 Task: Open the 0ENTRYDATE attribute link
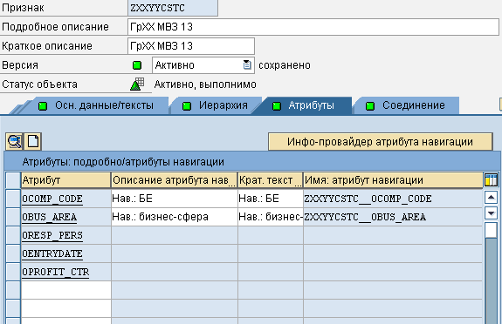[52, 253]
